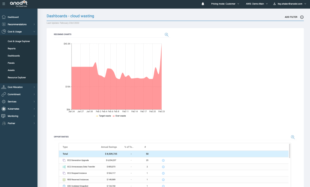Click the Cost Allocation icon
310x187 pixels.
[x=4, y=87]
